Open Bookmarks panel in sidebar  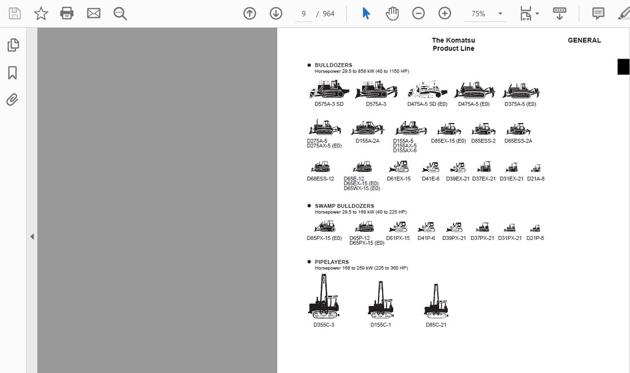pos(12,73)
